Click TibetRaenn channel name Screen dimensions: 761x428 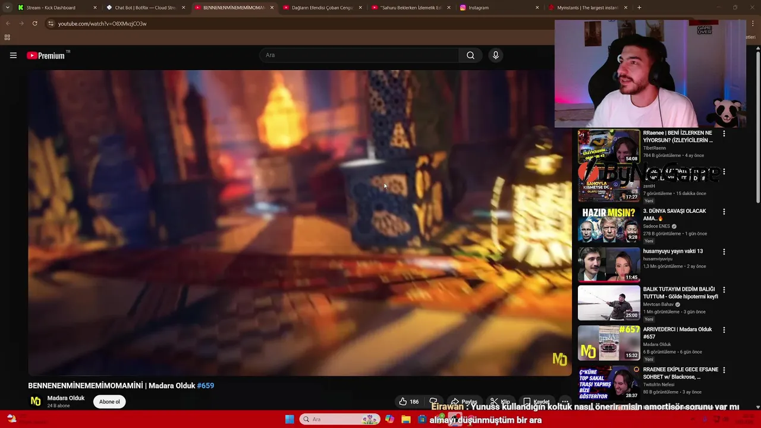pyautogui.click(x=654, y=148)
